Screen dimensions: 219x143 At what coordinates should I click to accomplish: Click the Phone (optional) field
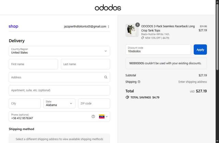(59, 116)
